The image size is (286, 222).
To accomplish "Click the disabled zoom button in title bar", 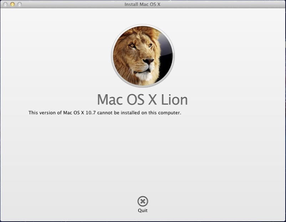I will pos(20,4).
